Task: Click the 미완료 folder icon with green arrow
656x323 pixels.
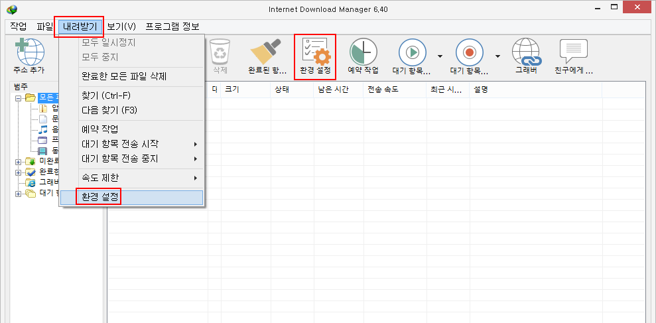Action: tap(30, 162)
